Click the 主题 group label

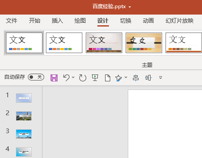click(x=147, y=65)
